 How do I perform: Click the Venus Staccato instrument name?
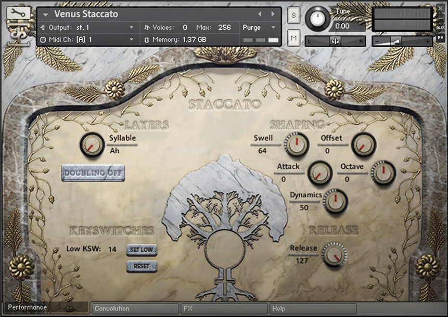point(86,14)
